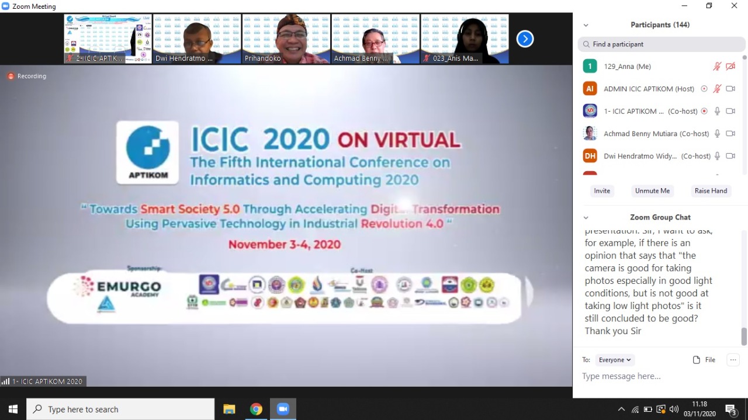Click the blue next-arrow for more video thumbnails
This screenshot has height=420, width=748.
[x=525, y=39]
